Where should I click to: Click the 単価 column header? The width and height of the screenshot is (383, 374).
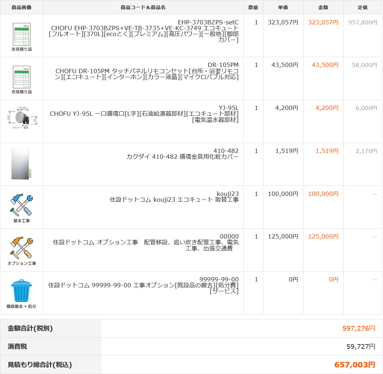tap(283, 7)
